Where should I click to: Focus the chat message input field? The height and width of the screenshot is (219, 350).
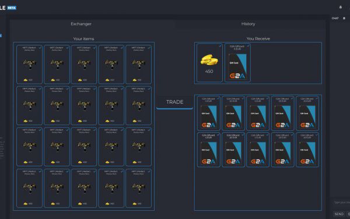tap(341, 202)
